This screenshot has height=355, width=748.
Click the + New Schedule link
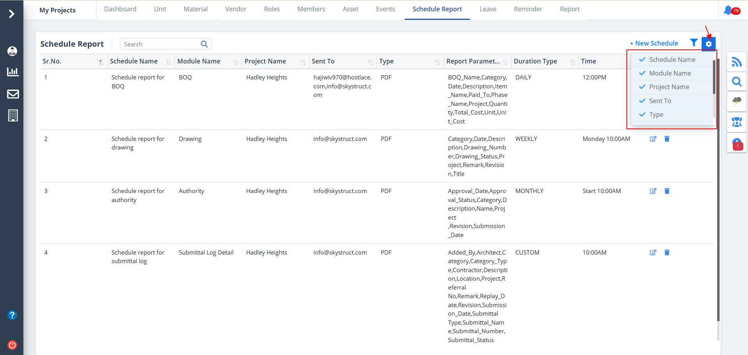click(x=654, y=43)
